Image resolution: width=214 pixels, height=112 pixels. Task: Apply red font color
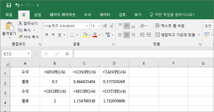tap(95, 35)
